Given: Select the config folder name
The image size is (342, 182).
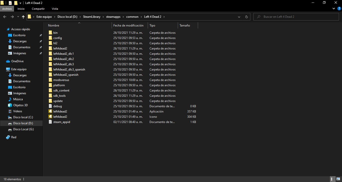Looking at the screenshot, I should pyautogui.click(x=58, y=38).
